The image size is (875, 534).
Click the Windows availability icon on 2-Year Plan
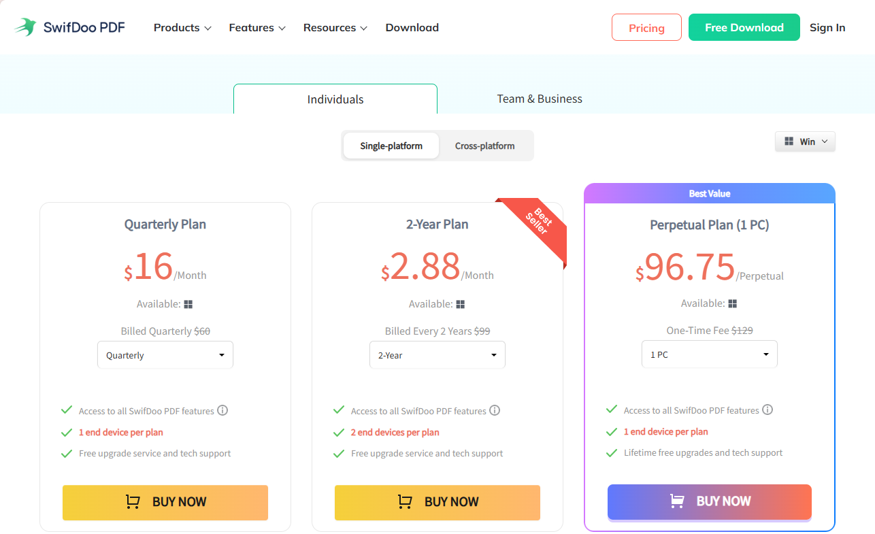click(461, 304)
